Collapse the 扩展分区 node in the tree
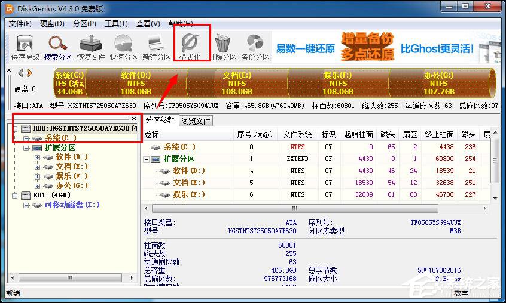This screenshot has width=506, height=303. point(26,148)
